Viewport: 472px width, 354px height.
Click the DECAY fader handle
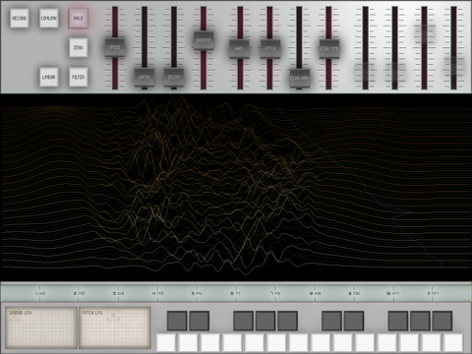click(x=174, y=78)
